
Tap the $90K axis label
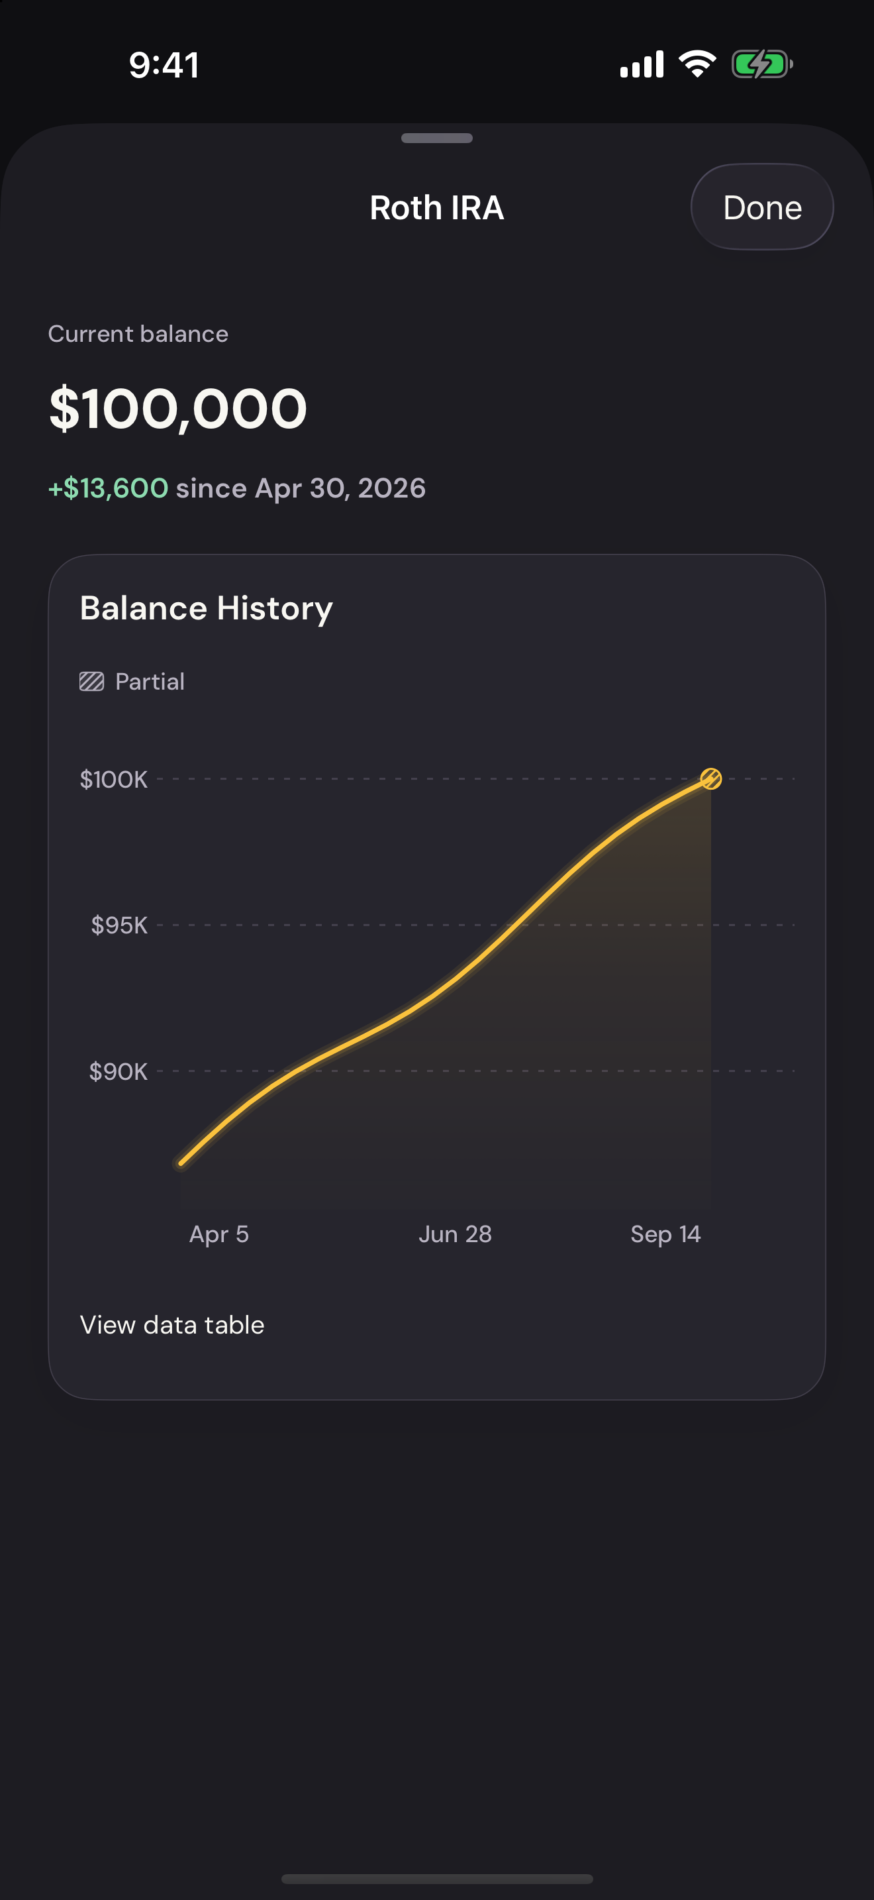(118, 1072)
